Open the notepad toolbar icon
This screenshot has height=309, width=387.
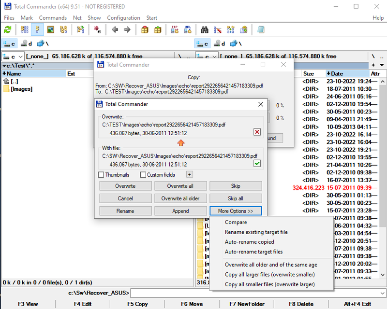pos(261,30)
